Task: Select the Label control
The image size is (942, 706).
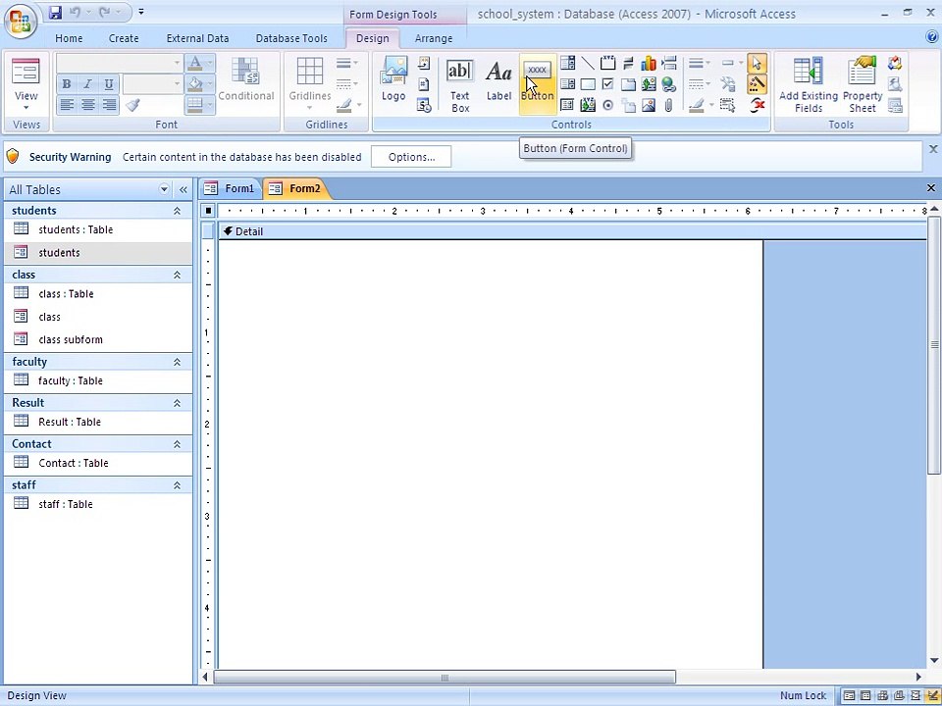Action: [498, 81]
